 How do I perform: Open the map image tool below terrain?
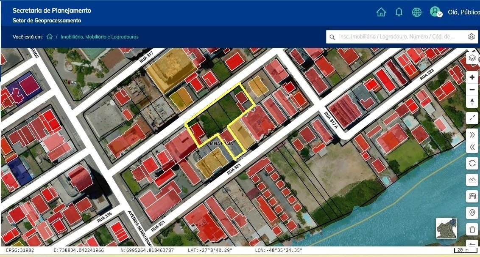click(x=472, y=196)
